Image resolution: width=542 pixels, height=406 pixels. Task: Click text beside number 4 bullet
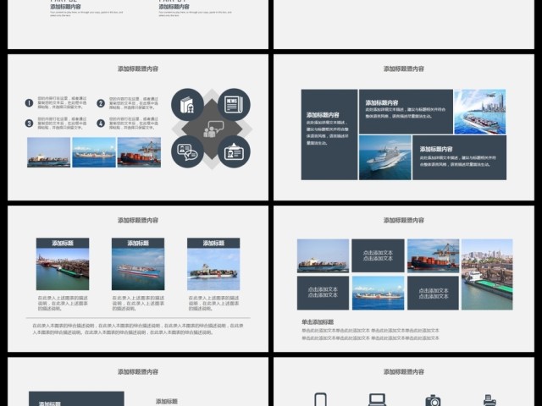pyautogui.click(x=134, y=123)
